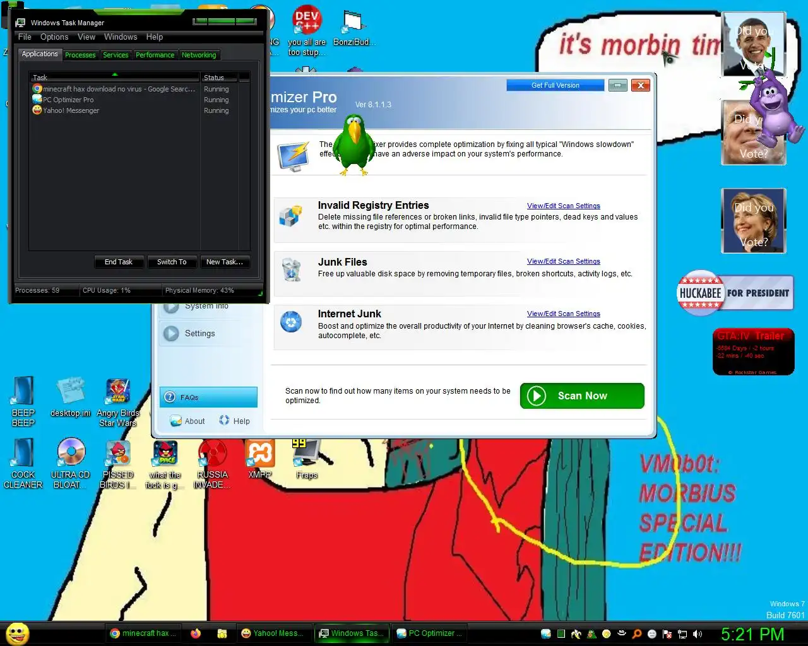Click the 5:21 PM taskbar clock

[x=752, y=634]
